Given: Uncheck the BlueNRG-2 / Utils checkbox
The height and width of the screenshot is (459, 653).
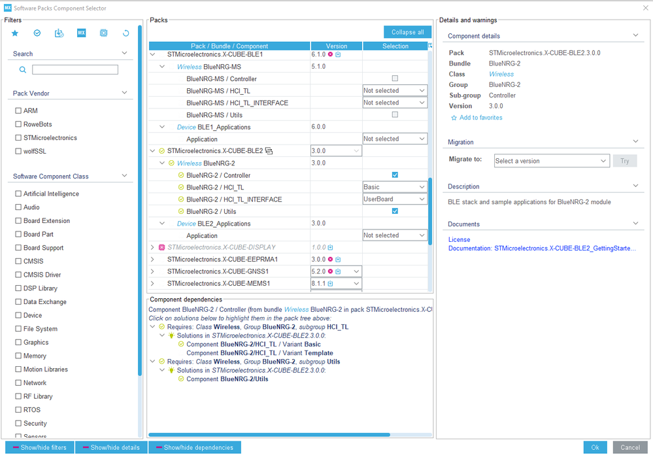Looking at the screenshot, I should click(395, 211).
